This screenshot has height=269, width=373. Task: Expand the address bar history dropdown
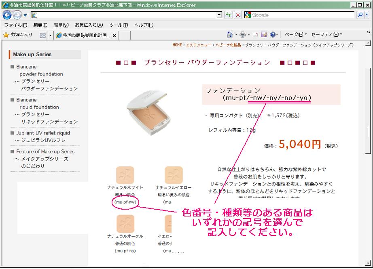pos(219,15)
